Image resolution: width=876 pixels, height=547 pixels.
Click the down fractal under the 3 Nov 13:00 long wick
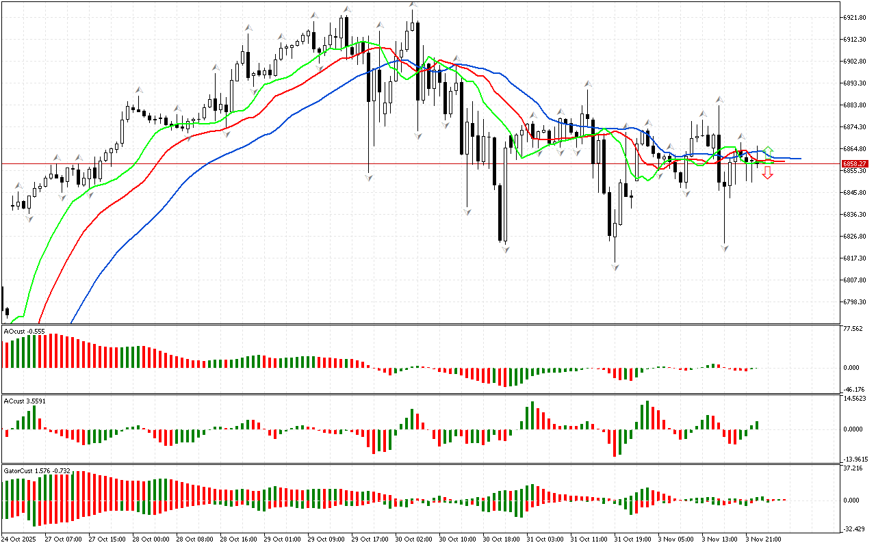pos(725,248)
